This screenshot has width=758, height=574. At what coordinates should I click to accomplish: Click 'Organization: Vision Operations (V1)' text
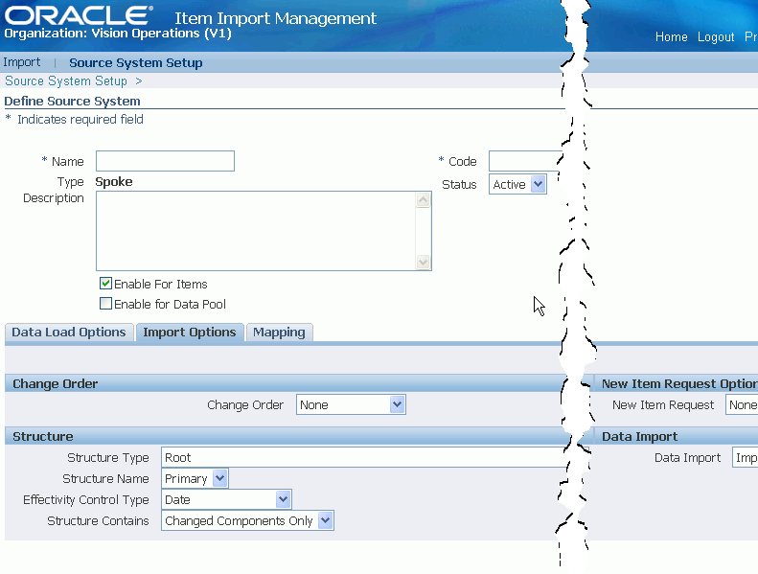click(x=118, y=34)
